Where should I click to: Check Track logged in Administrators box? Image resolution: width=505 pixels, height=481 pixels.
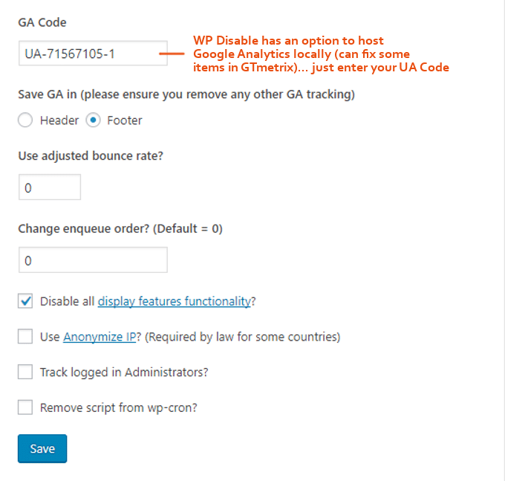click(25, 372)
